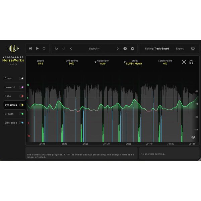Image resolution: width=201 pixels, height=201 pixels.
Task: Click the red -12 dB gain scale label
Action: click(x=28, y=136)
